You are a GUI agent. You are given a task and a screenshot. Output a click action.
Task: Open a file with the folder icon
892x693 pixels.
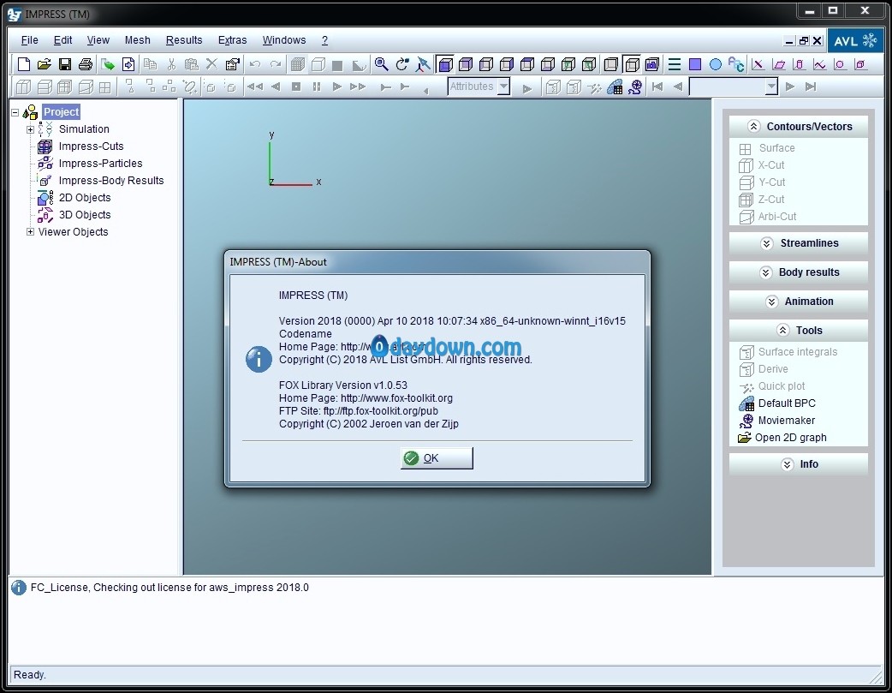point(45,64)
